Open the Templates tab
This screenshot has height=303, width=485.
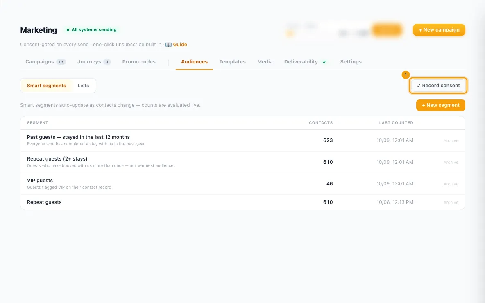pos(232,62)
